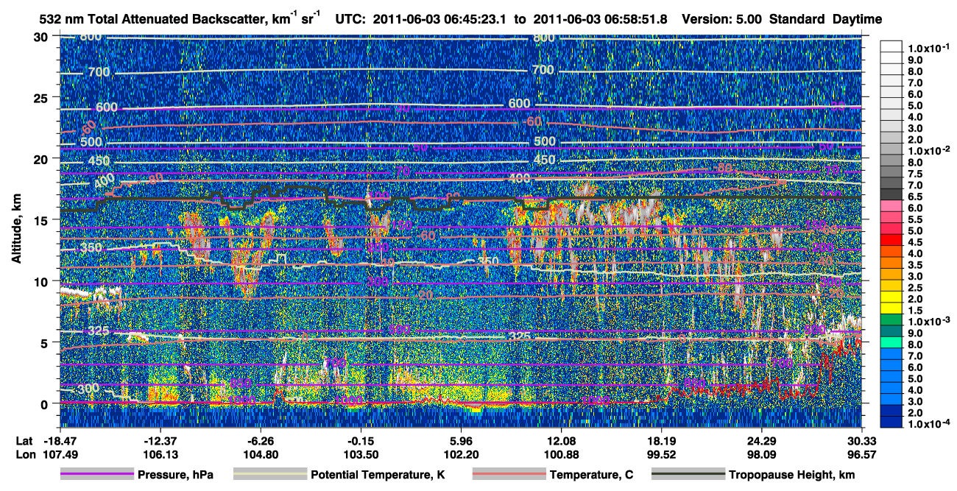Click latitude value -6.26
Screen dimensions: 957x491
click(x=259, y=440)
